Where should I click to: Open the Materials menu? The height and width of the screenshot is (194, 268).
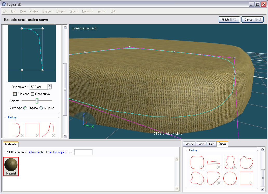88,11
